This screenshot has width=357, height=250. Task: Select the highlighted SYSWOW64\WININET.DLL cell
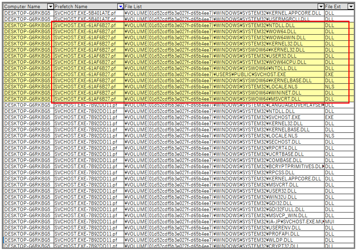coord(224,93)
